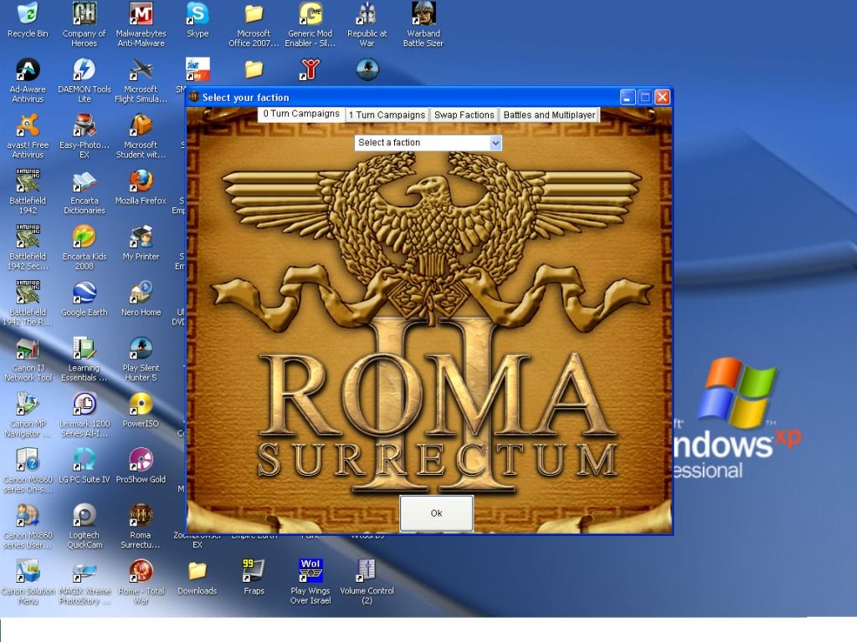Image resolution: width=857 pixels, height=642 pixels.
Task: Open Mozilla Firefox desktop shortcut
Action: 141,182
